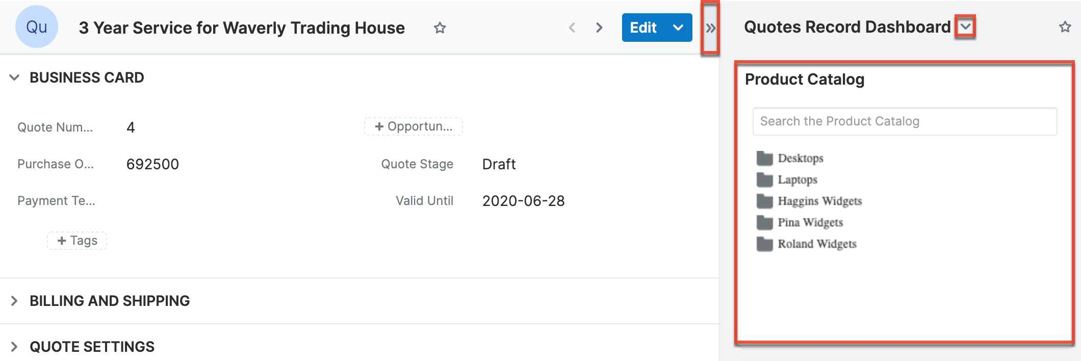The height and width of the screenshot is (361, 1081).
Task: Select Pina Widgets category
Action: (x=810, y=223)
